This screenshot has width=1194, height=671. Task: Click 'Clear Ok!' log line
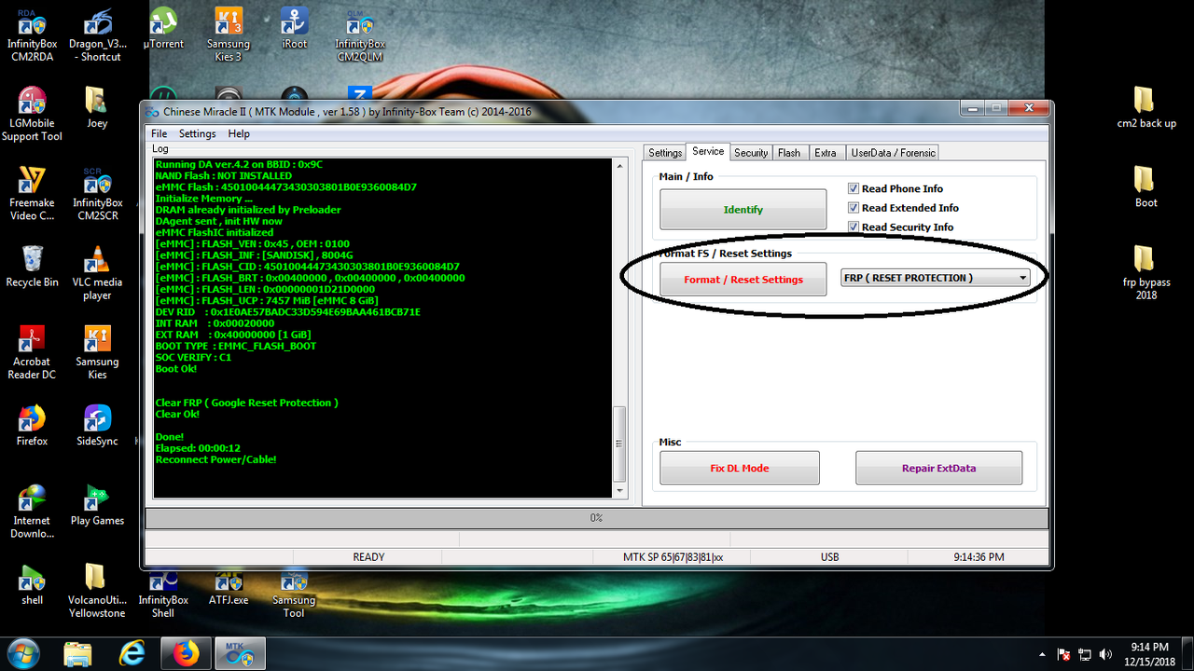coord(176,414)
